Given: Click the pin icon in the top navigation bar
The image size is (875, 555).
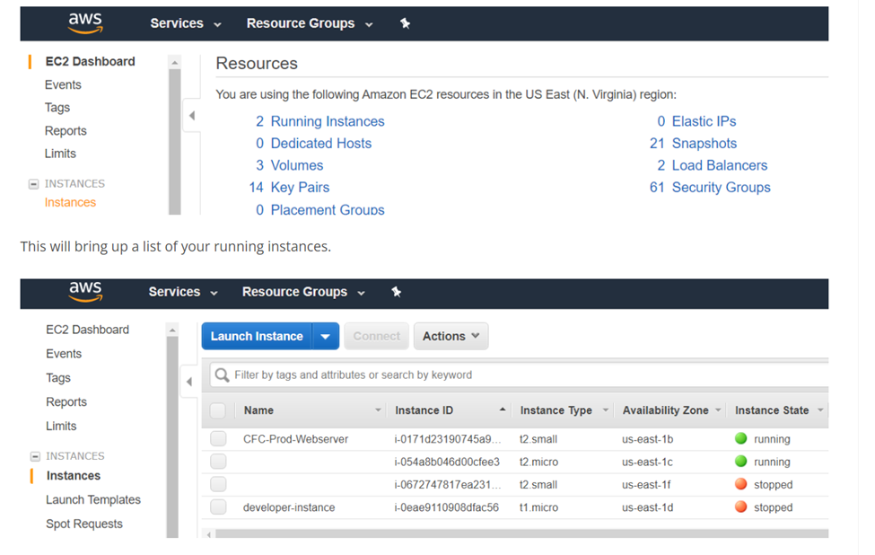Looking at the screenshot, I should coord(405,23).
